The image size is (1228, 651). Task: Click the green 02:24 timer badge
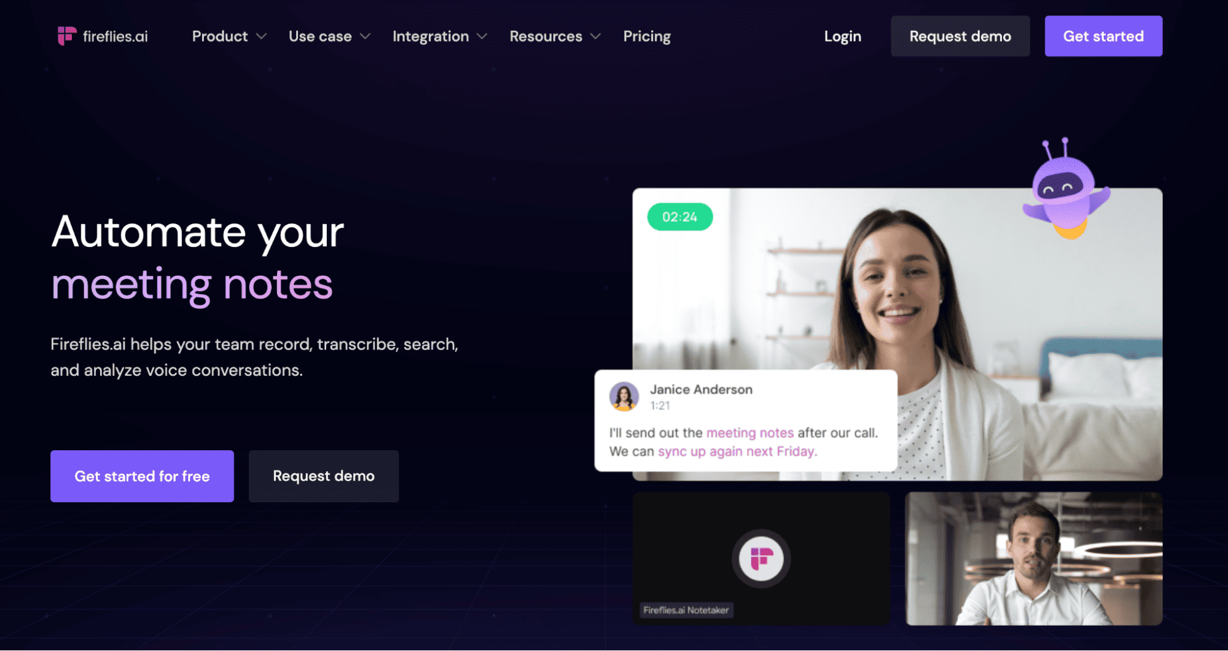tap(679, 217)
